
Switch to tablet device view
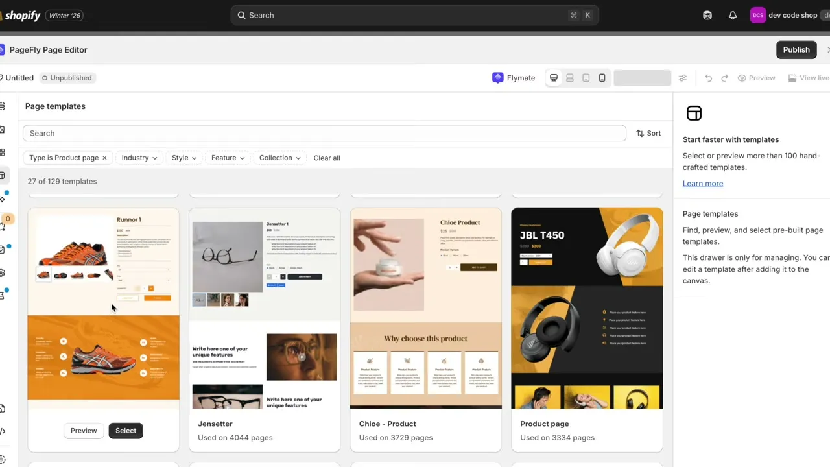[x=586, y=78]
